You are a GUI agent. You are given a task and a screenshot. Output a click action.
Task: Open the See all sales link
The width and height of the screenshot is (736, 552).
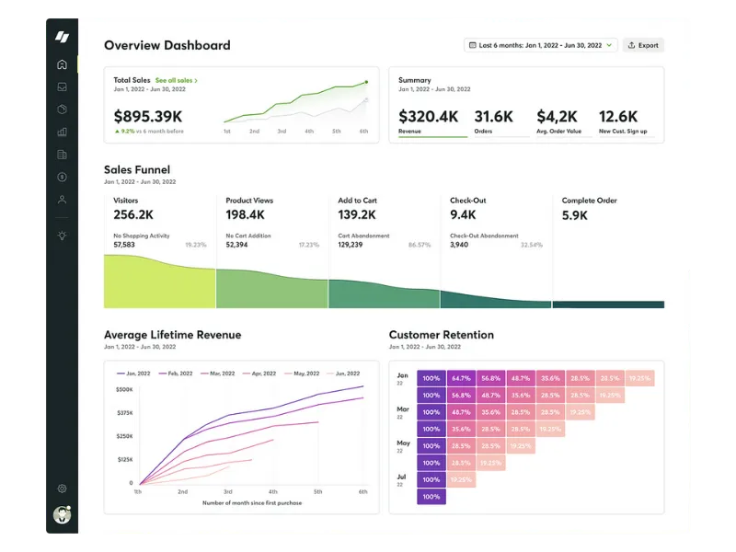tap(177, 81)
